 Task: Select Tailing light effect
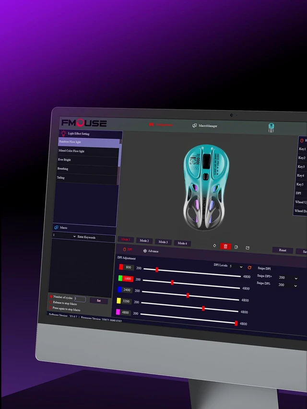pyautogui.click(x=87, y=178)
